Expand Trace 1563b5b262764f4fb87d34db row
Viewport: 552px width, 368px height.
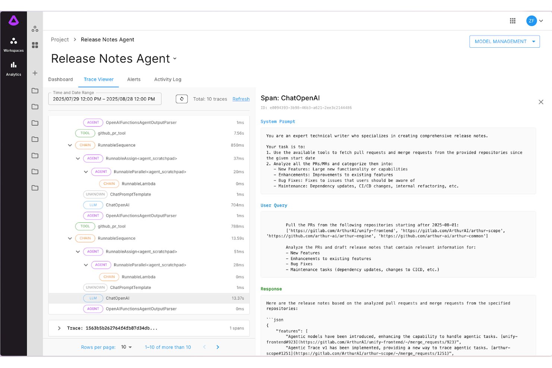point(59,328)
